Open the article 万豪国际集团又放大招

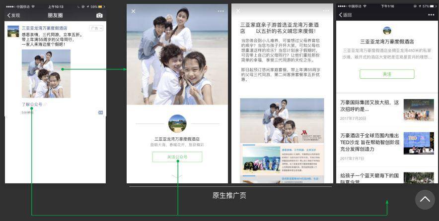[x=369, y=106]
